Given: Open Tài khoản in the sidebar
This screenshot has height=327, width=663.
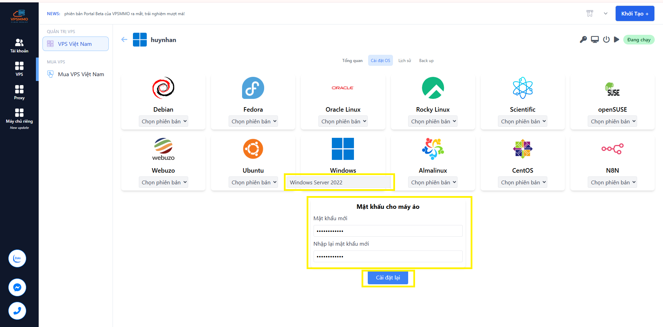Looking at the screenshot, I should [19, 45].
